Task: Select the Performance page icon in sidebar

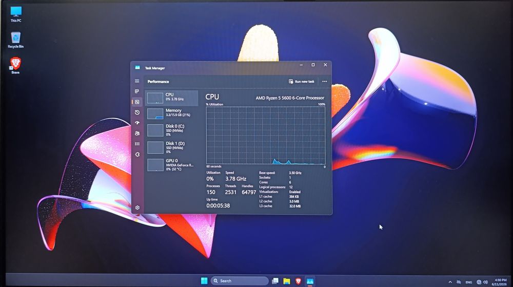Action: [x=137, y=102]
